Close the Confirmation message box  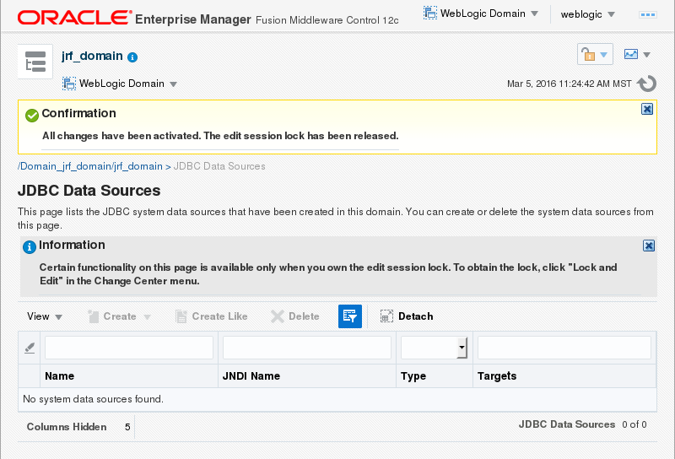(x=647, y=109)
